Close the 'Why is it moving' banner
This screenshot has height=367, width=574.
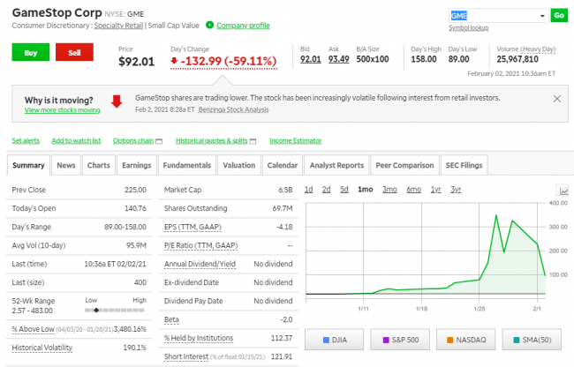(556, 99)
